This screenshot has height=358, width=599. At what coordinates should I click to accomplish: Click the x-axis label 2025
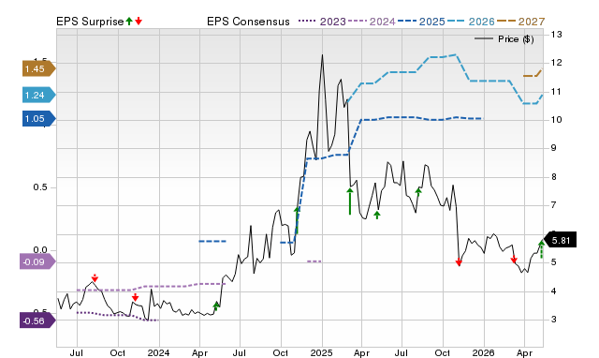(321, 352)
